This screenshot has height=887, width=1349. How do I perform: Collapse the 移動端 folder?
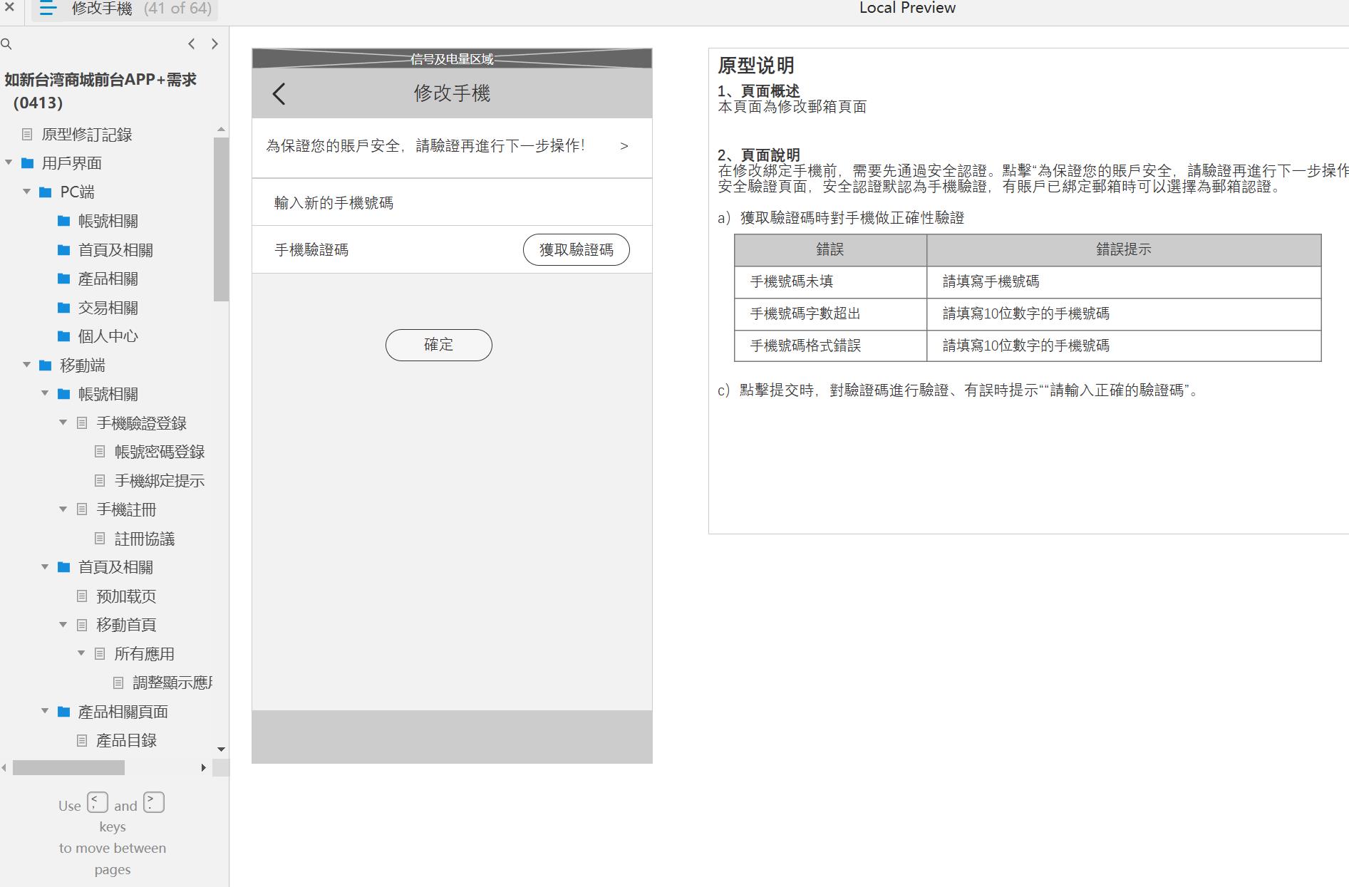pos(27,365)
